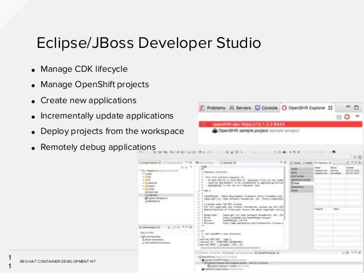364x273 pixels.
Task: Click the red OpenShift logo on Explorer tab
Action: point(284,108)
